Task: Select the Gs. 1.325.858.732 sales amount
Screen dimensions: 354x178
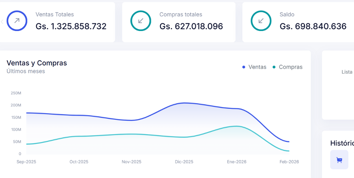Action: click(71, 26)
